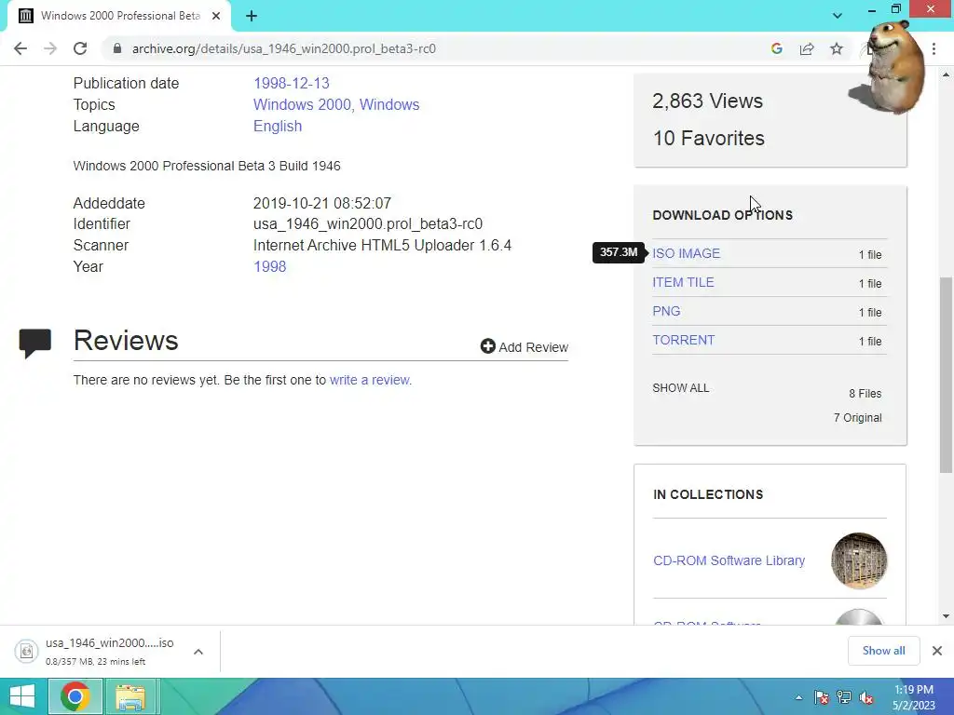
Task: Click the scrollbar up arrow
Action: (946, 74)
